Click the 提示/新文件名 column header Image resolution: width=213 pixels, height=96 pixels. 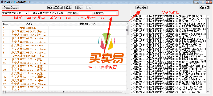click(87, 24)
